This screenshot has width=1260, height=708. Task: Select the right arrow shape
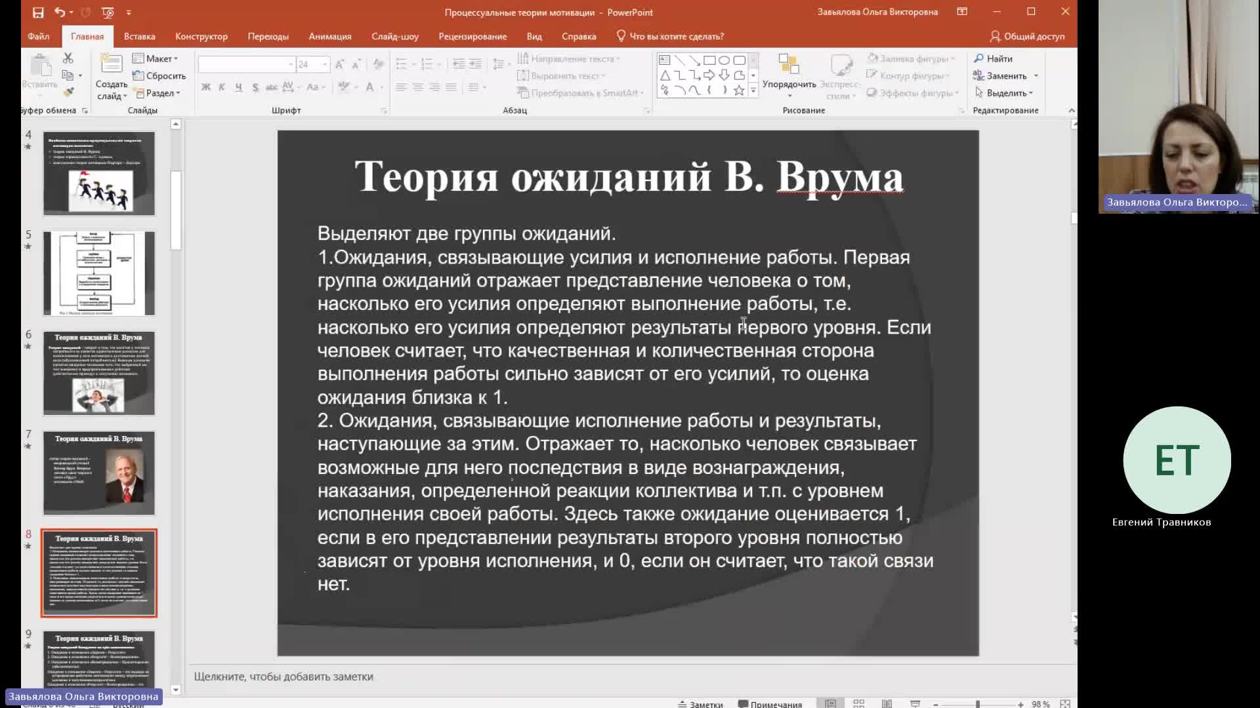(709, 75)
